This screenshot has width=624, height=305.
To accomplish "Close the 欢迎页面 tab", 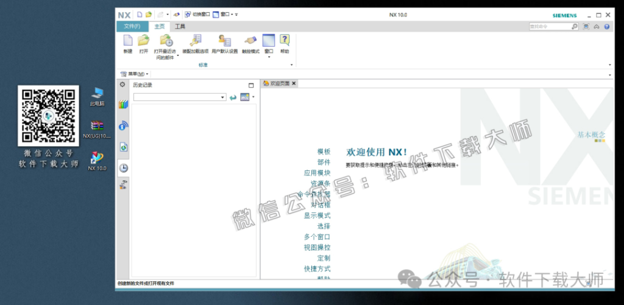I will click(x=294, y=83).
